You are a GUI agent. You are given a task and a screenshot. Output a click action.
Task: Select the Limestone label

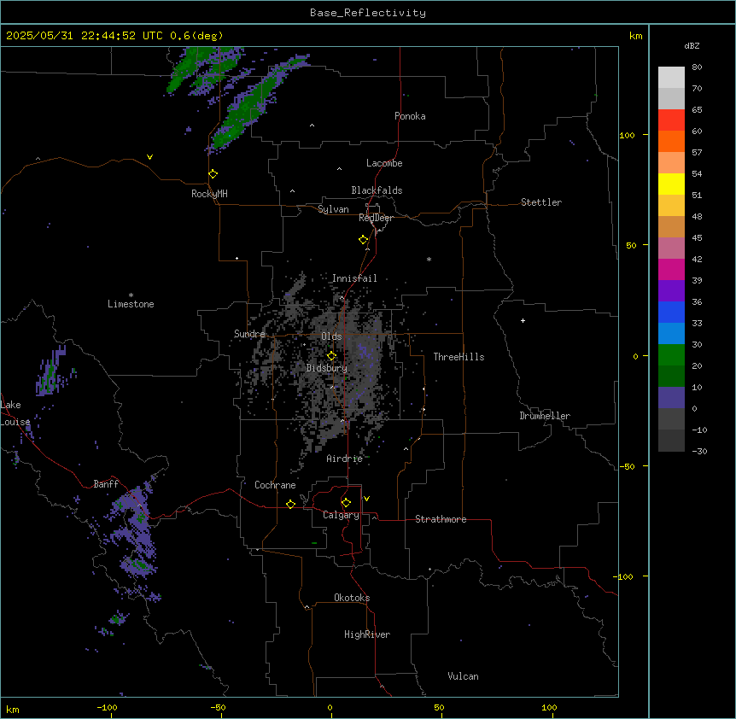[x=131, y=304]
